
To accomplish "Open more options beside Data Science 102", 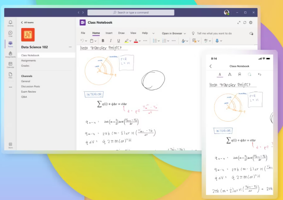I will coord(70,47).
